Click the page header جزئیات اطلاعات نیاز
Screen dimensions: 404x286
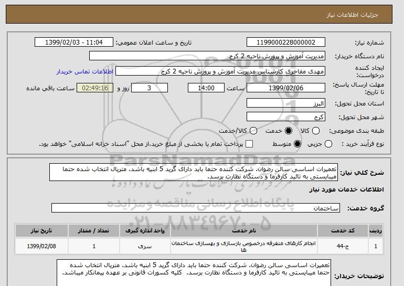pos(352,15)
